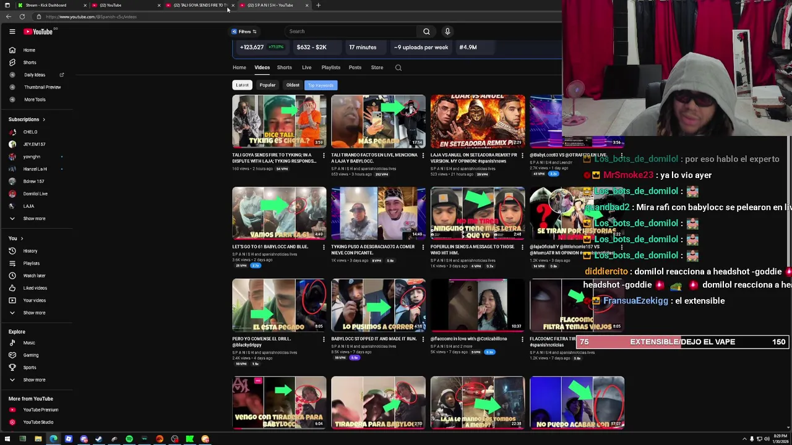
Task: Click the YouTube search field
Action: (x=353, y=32)
